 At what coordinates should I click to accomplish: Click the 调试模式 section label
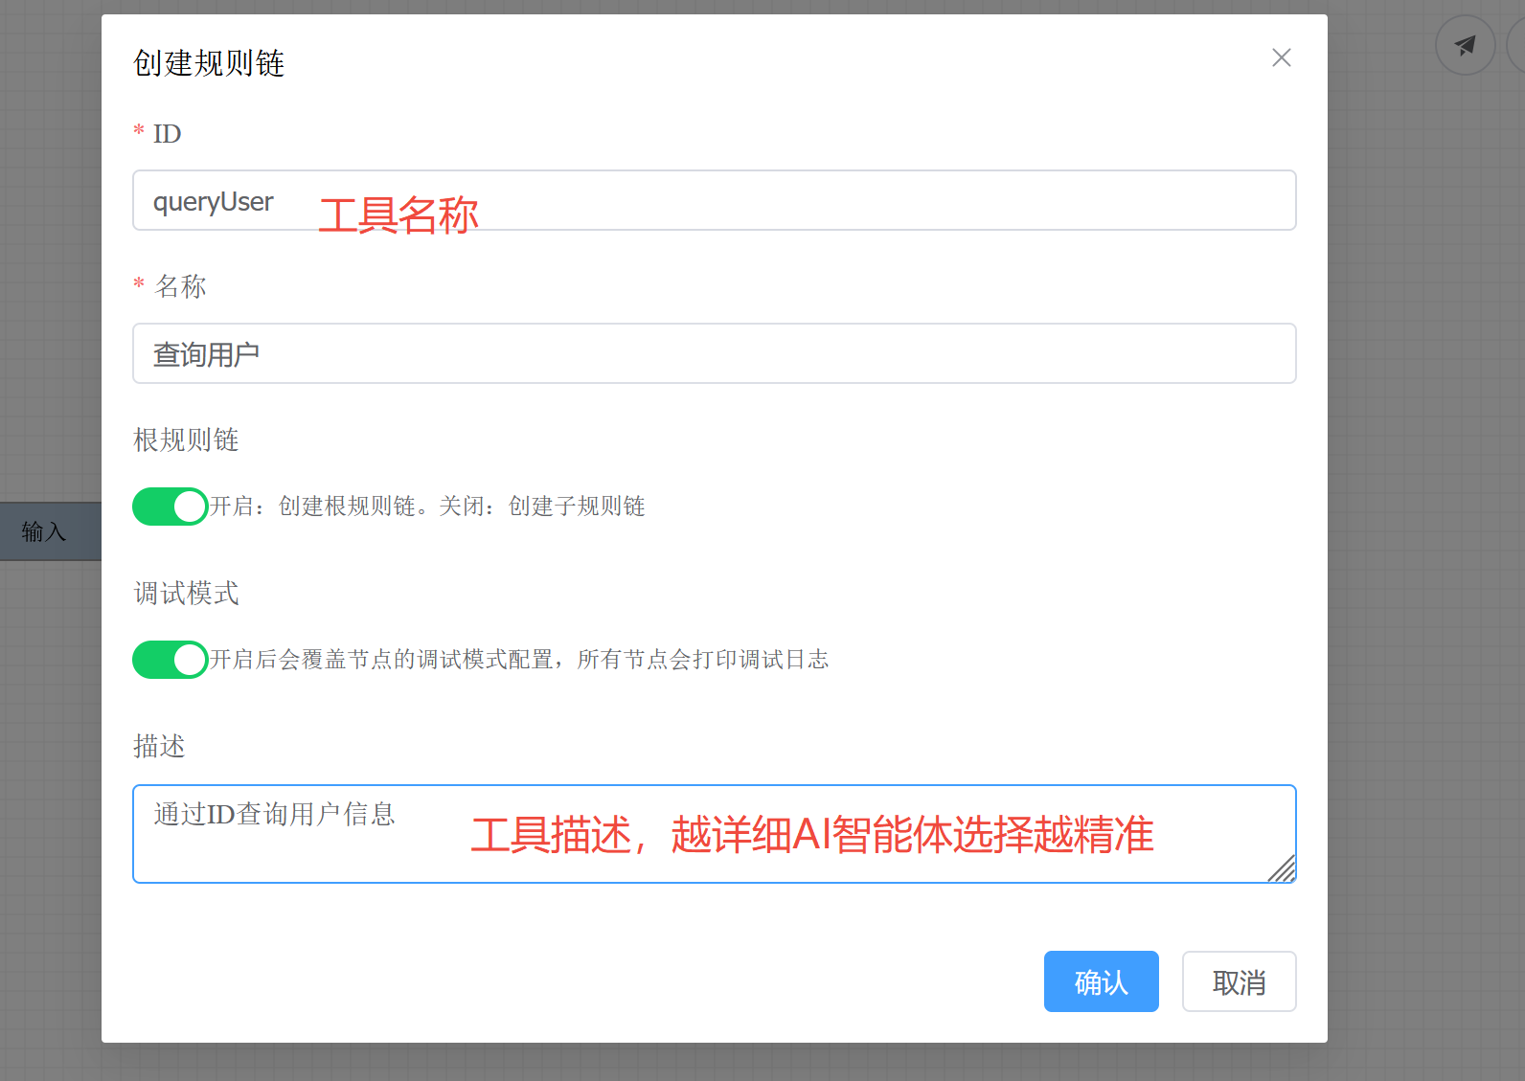tap(186, 594)
